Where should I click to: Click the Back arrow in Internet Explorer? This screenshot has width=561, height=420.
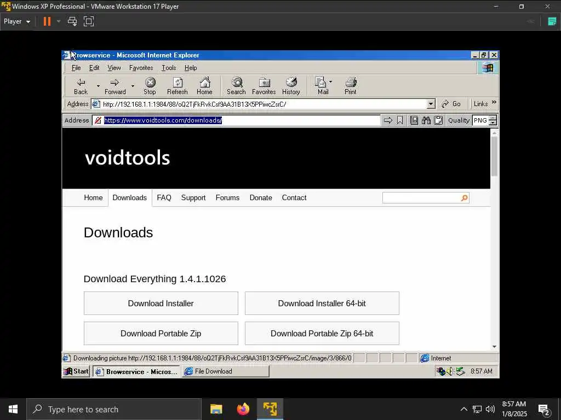pyautogui.click(x=81, y=83)
